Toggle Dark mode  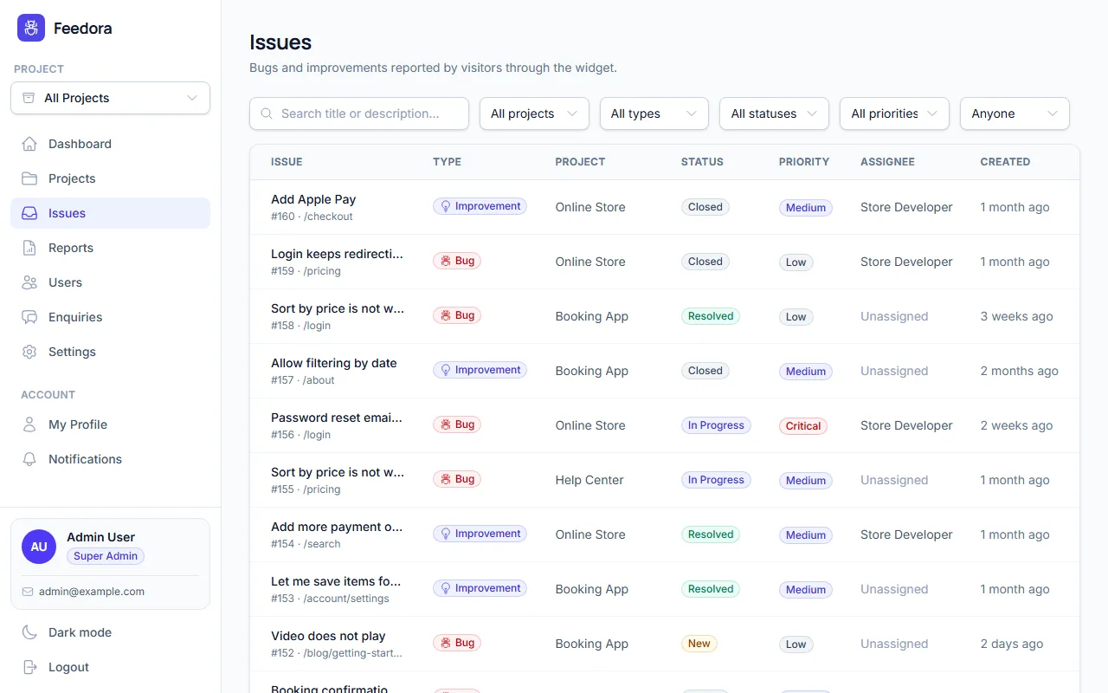pos(110,632)
